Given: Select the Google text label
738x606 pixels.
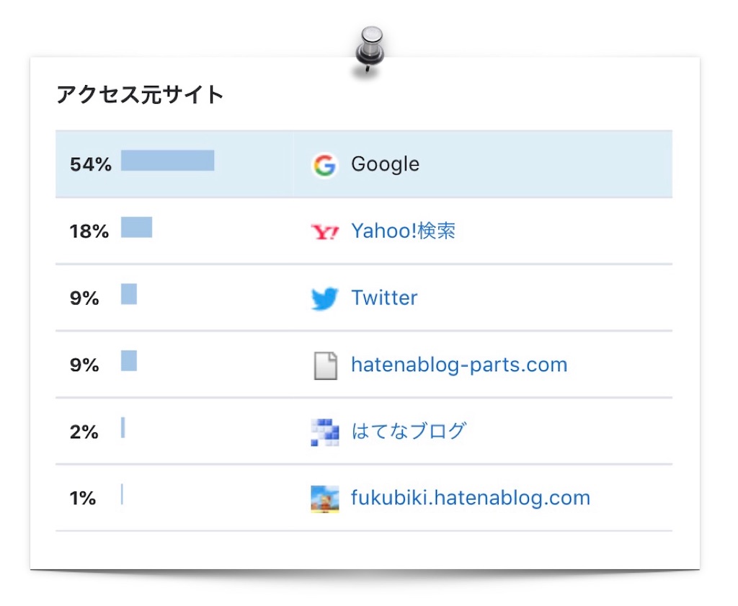Looking at the screenshot, I should point(385,164).
